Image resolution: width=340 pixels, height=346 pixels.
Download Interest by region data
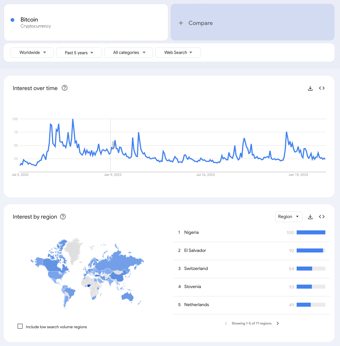[310, 217]
